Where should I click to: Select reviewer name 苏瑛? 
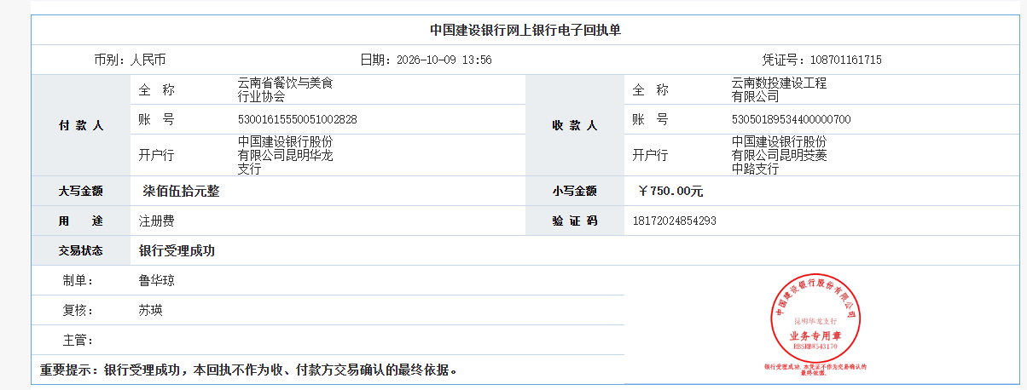click(x=151, y=310)
